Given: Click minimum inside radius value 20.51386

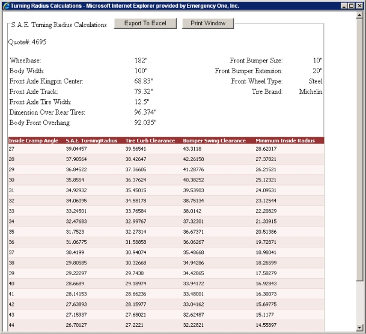Looking at the screenshot, I should [266, 232].
